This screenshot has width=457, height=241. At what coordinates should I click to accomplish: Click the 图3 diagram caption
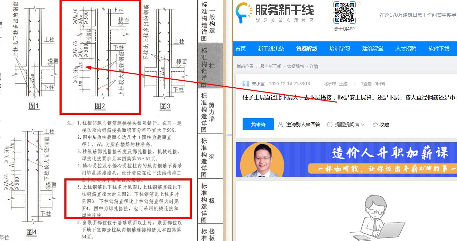(166, 106)
